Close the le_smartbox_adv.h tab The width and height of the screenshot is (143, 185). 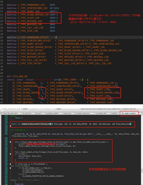[110, 113]
